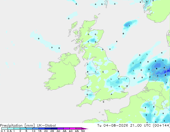This screenshot has width=170, height=132.
Task: Select the 15–20 mm legend swatch
Action: (42, 128)
